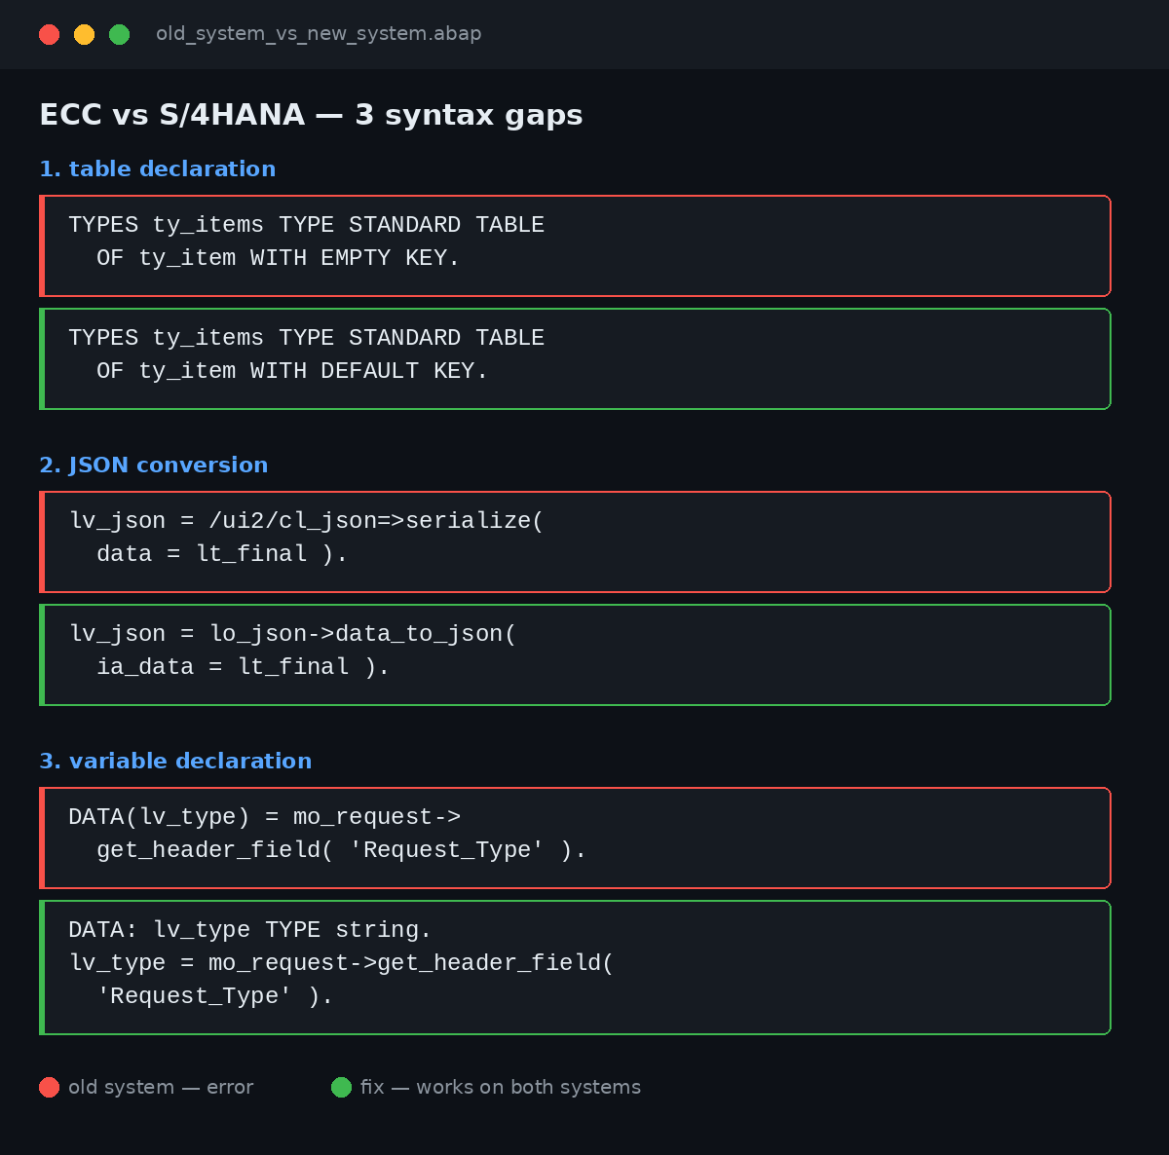Click the 'fix — works on both systems' label

point(501,1087)
